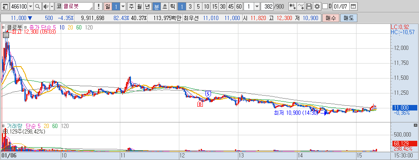Select 초 second chart period

[164, 6]
